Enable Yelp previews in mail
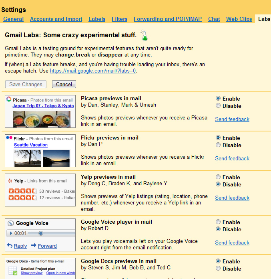This screenshot has height=279, width=271. (218, 177)
